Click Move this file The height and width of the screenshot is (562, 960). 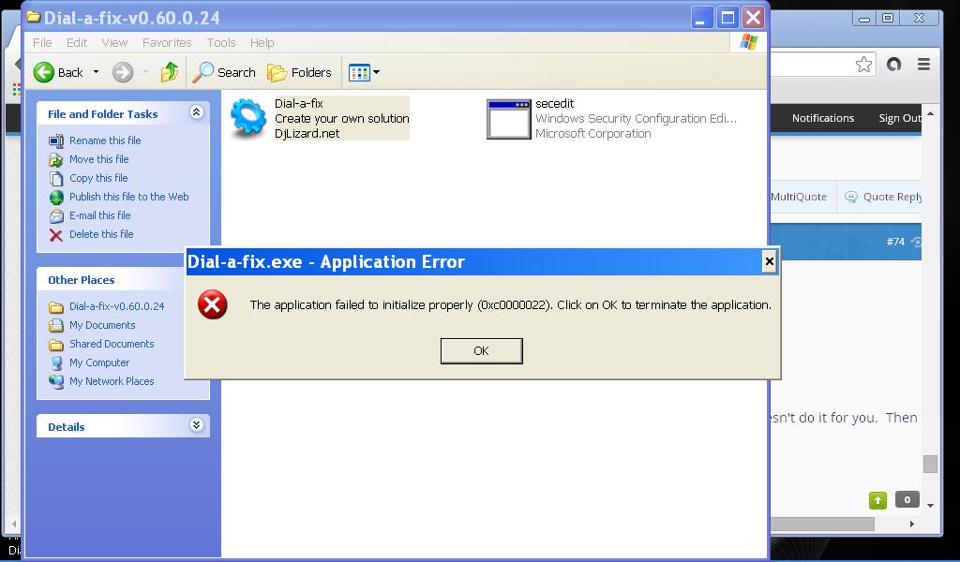click(x=99, y=159)
